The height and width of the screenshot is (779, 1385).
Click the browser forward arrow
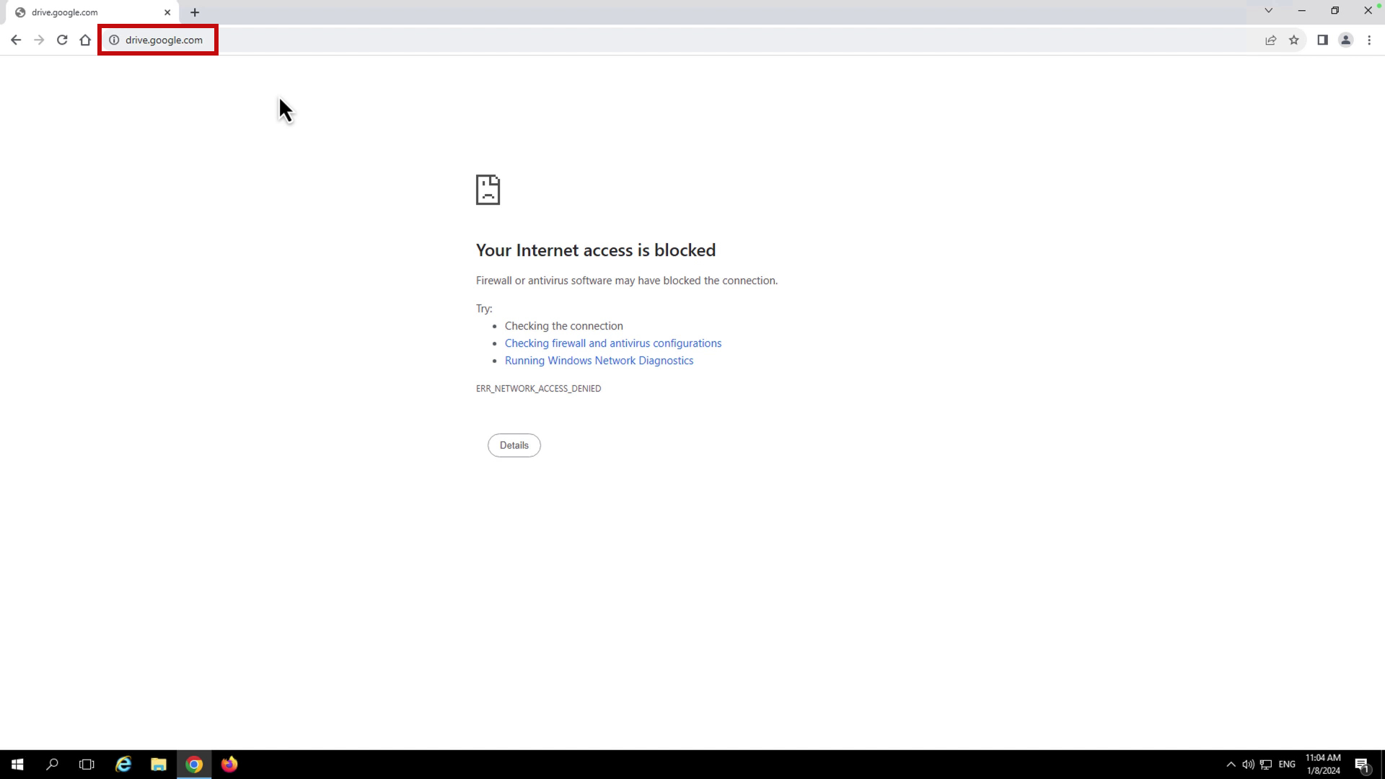(39, 40)
